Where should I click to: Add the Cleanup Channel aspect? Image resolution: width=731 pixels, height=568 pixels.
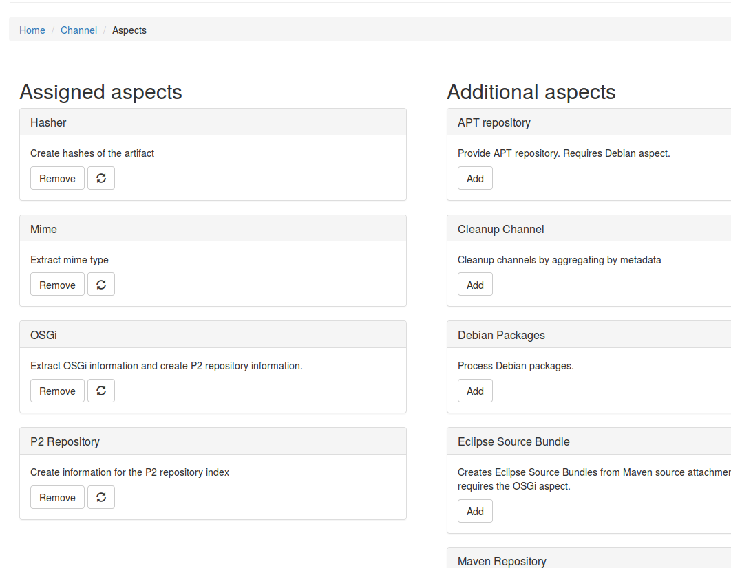pyautogui.click(x=475, y=285)
